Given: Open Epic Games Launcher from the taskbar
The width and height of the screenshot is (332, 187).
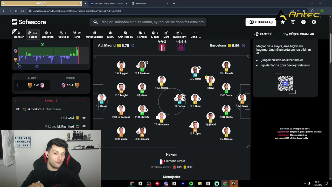Looking at the screenshot, I should pos(233,184).
